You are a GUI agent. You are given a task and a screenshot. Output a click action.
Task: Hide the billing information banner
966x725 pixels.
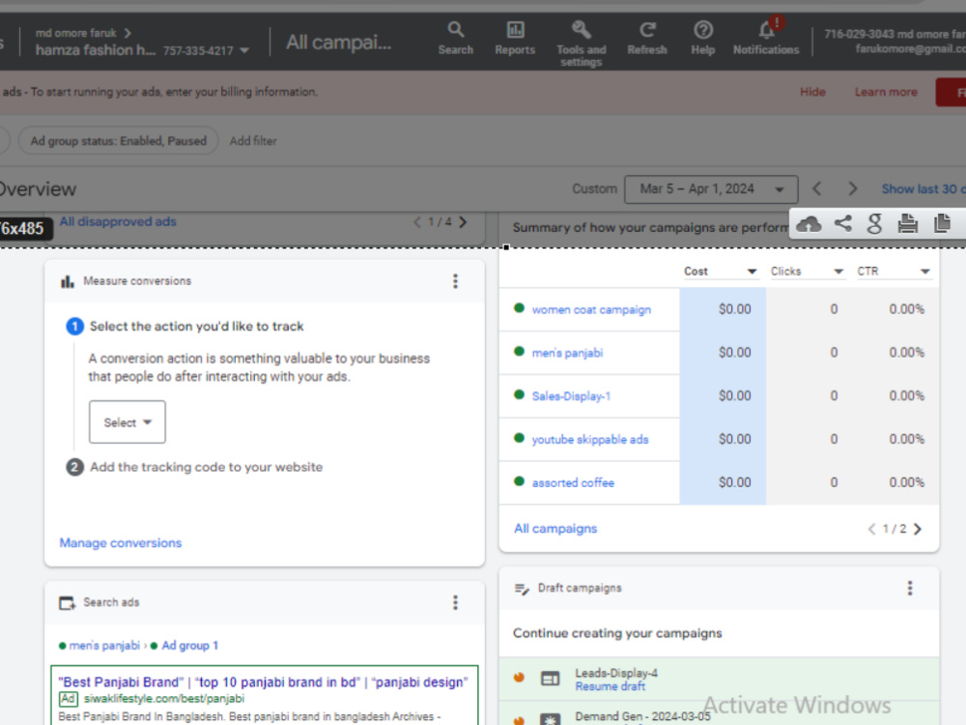(x=812, y=92)
